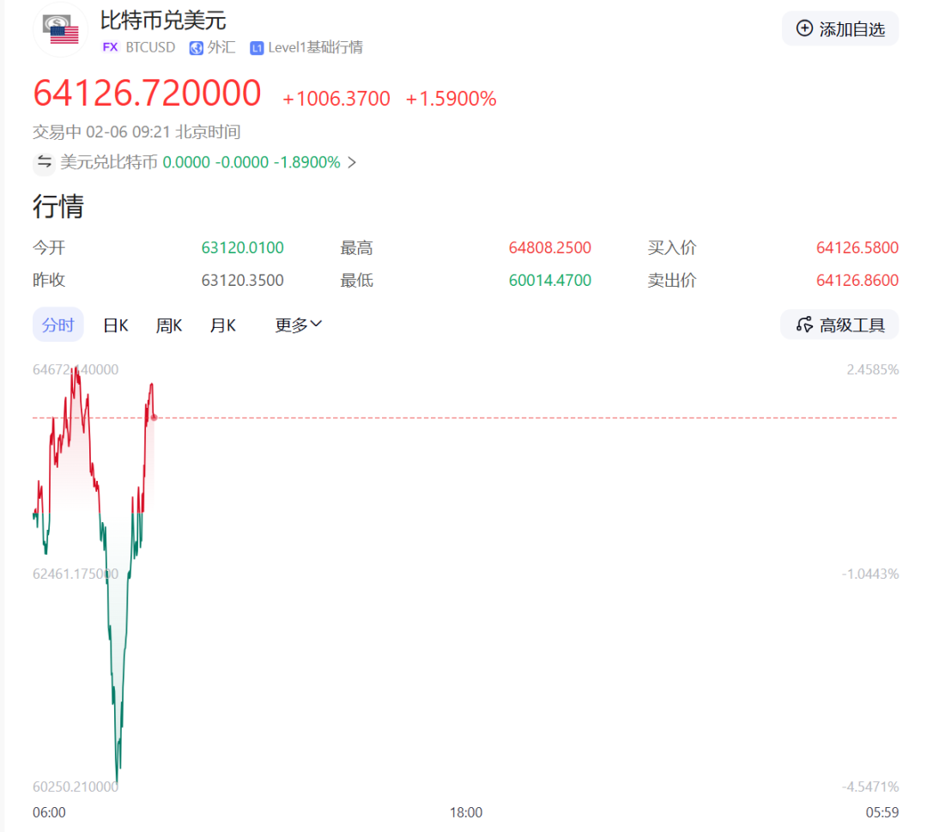Click the L1 Level1基础行情 badge icon

coord(256,47)
